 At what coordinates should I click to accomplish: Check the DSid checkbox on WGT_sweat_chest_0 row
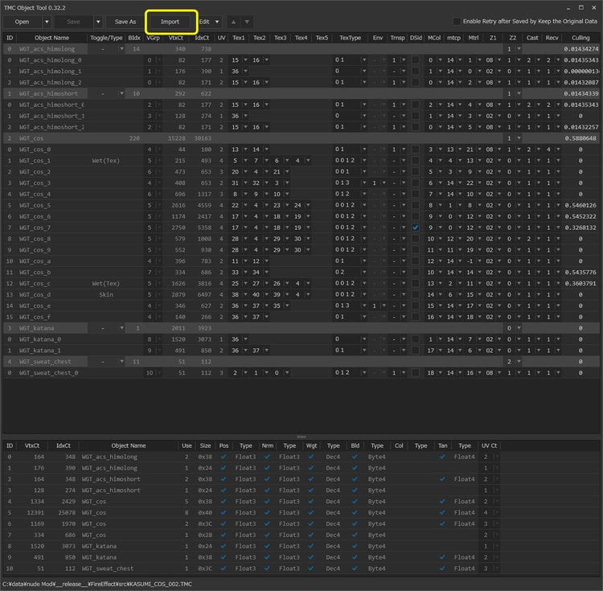[416, 372]
